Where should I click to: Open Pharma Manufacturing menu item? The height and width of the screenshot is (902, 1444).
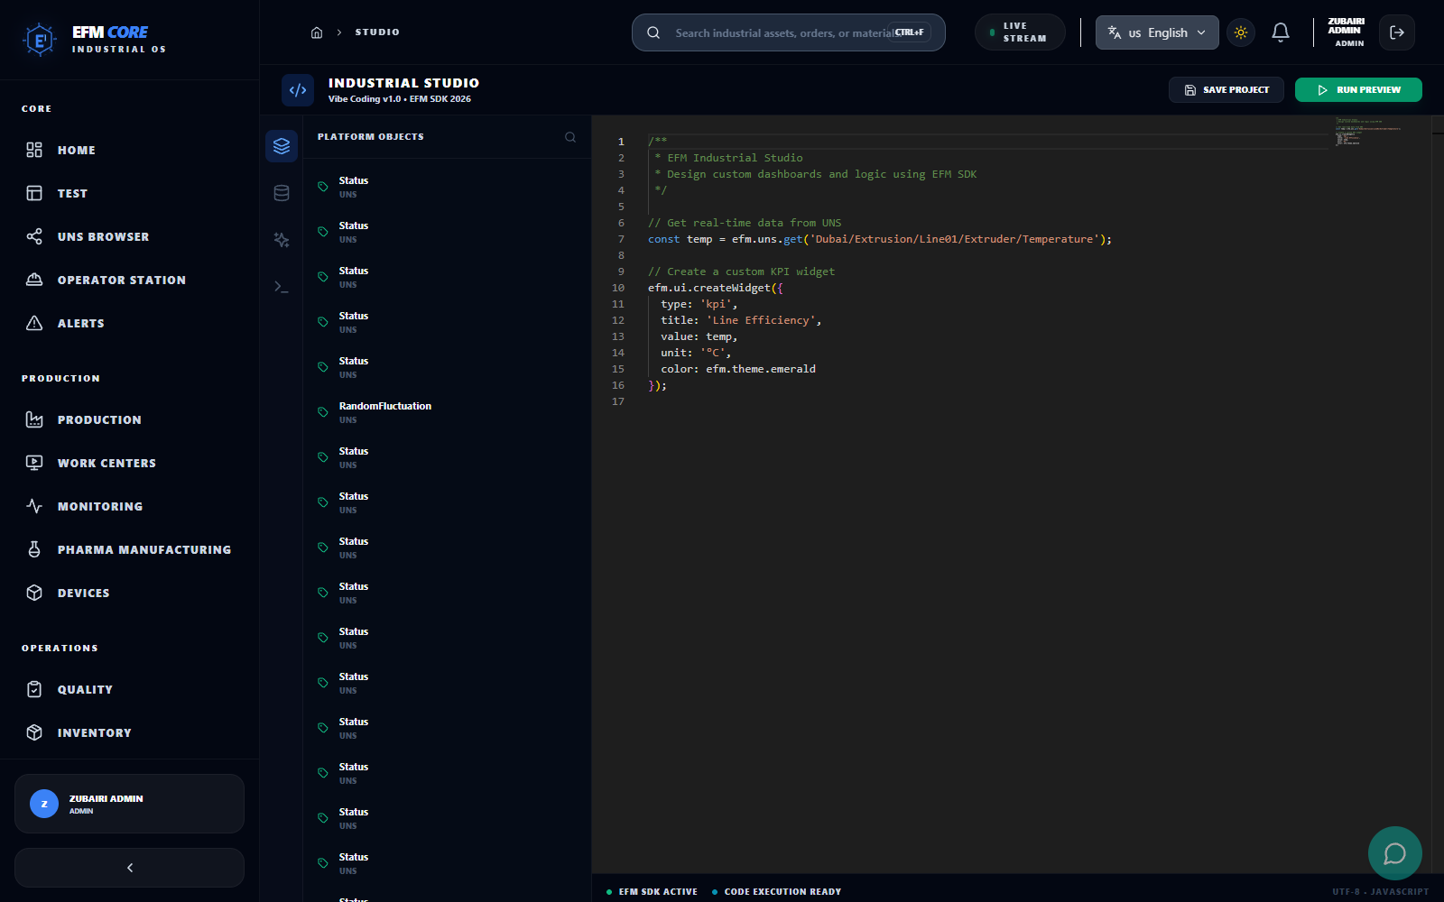pyautogui.click(x=143, y=550)
